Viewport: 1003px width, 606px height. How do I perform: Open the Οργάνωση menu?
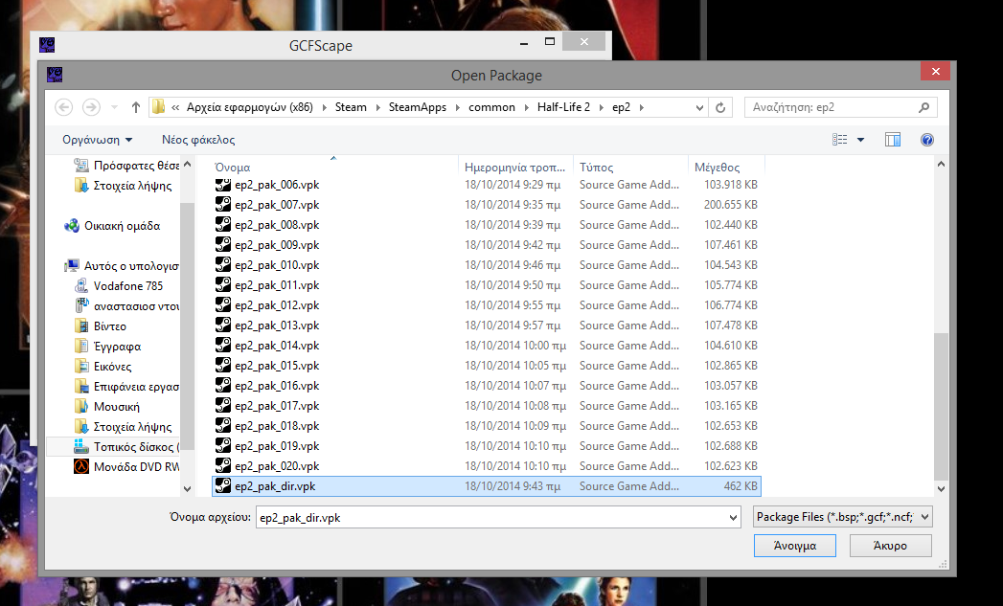[97, 140]
